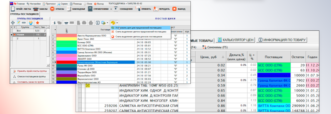Sort by Цена, руб column header

click(x=210, y=57)
